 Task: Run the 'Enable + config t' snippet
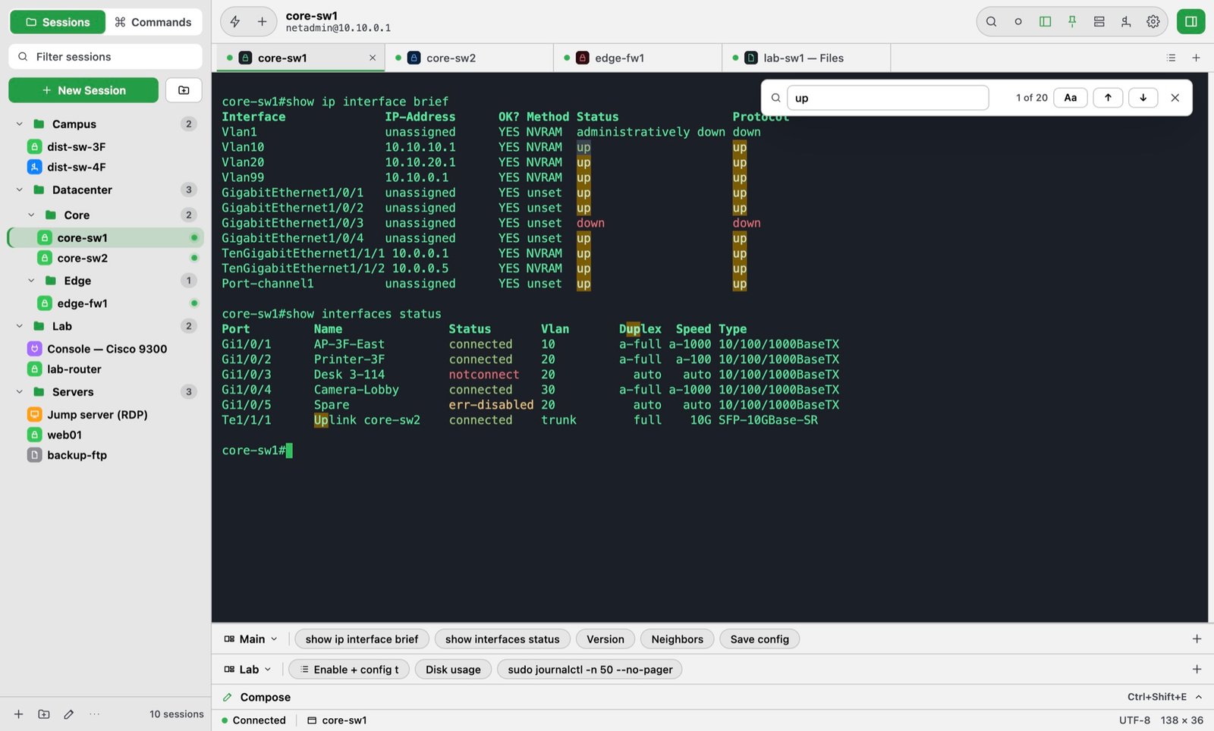point(349,670)
